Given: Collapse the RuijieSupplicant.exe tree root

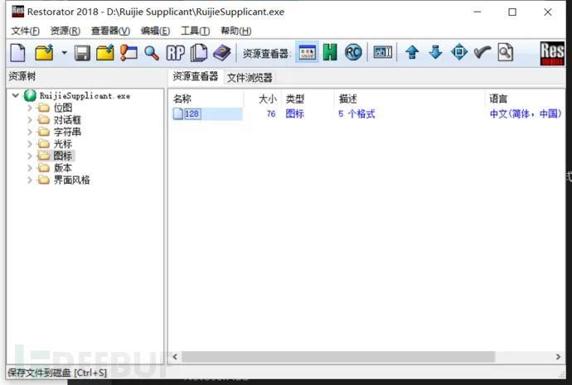Looking at the screenshot, I should pyautogui.click(x=15, y=96).
